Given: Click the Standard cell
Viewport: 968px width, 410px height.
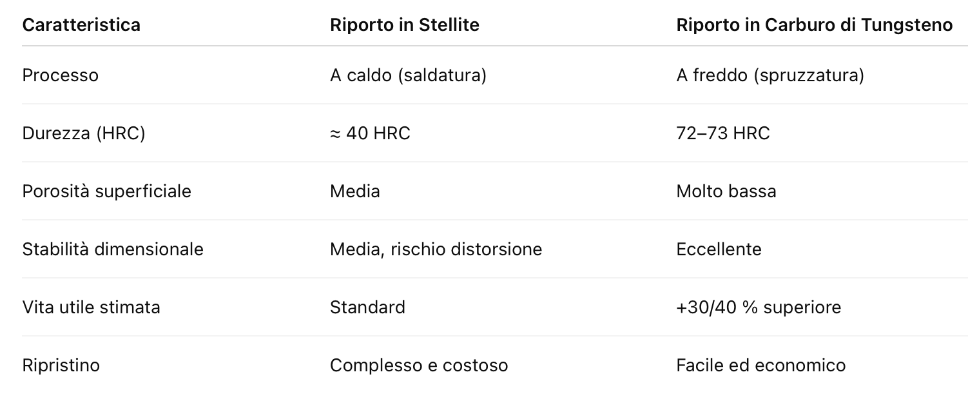Looking at the screenshot, I should pos(367,307).
